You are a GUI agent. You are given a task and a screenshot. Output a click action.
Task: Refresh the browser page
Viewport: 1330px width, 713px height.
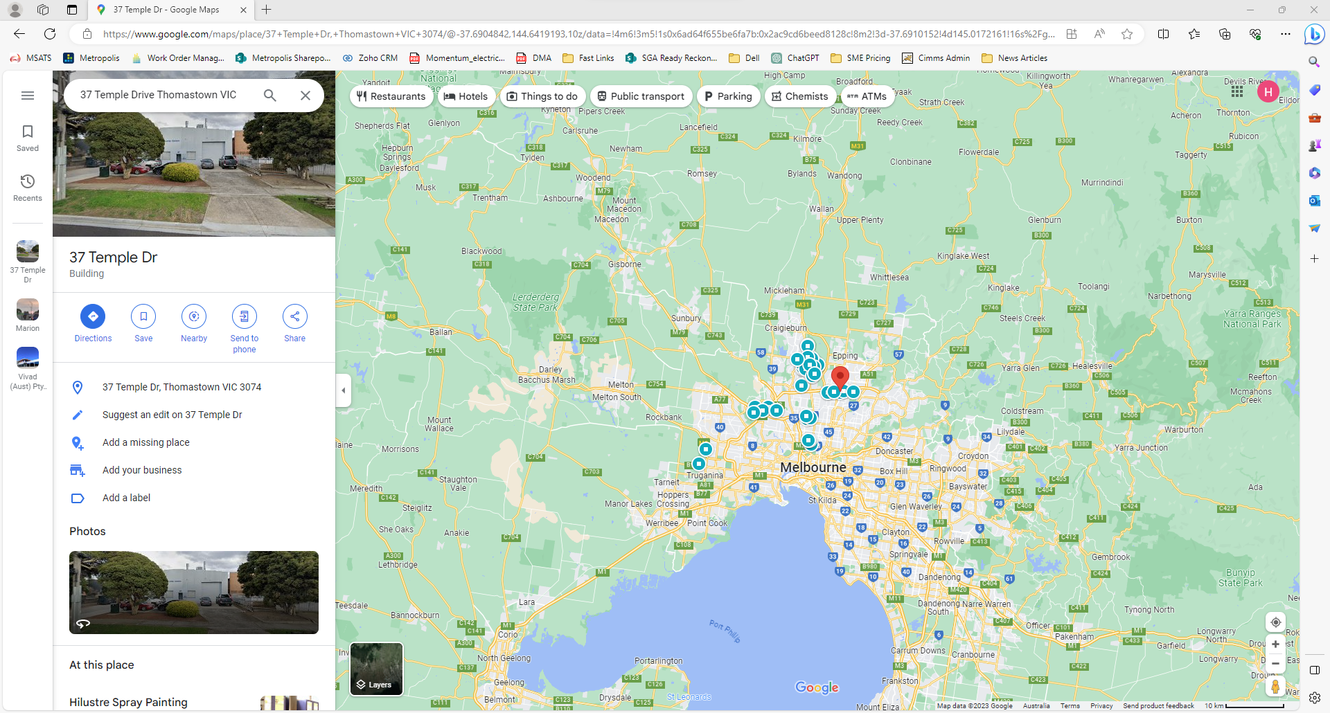click(x=50, y=34)
